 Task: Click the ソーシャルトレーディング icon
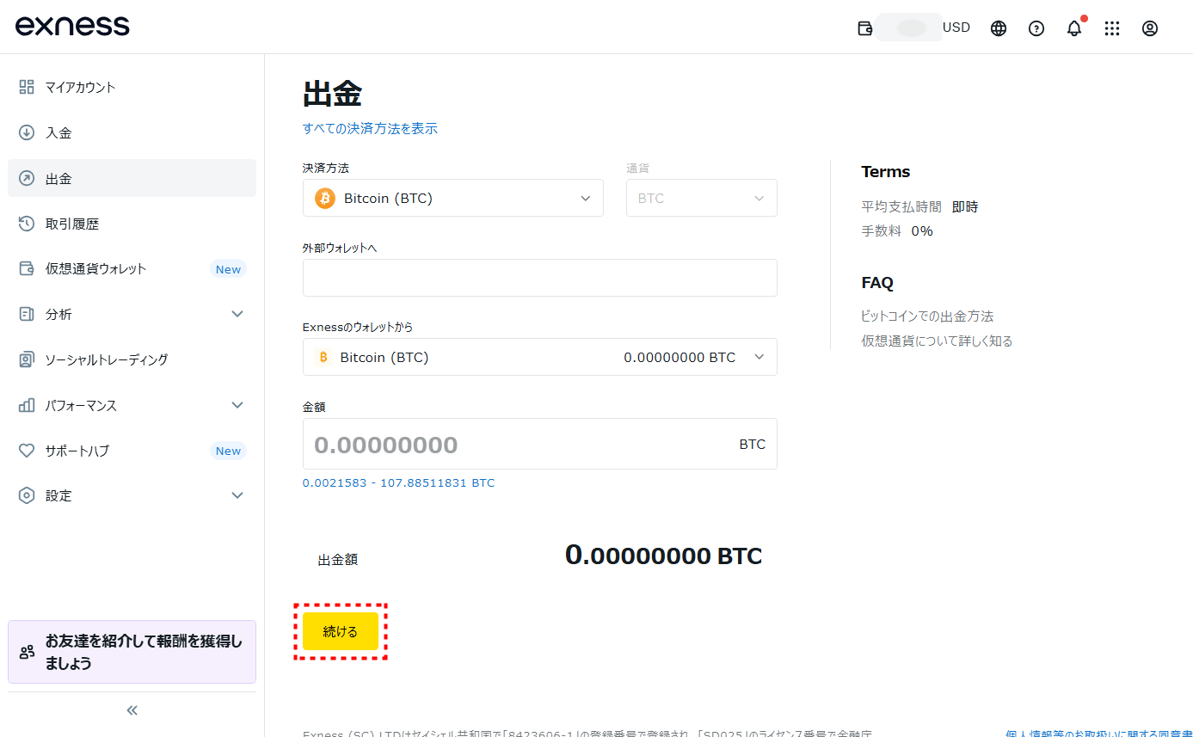tap(27, 359)
